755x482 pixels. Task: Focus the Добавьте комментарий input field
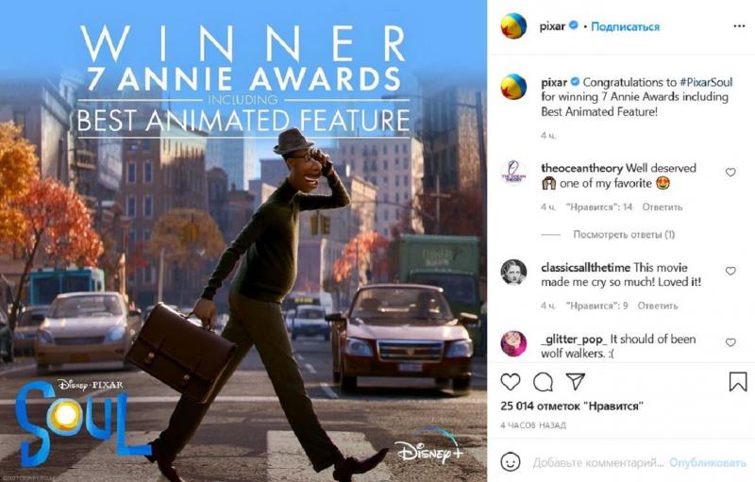pos(598,463)
